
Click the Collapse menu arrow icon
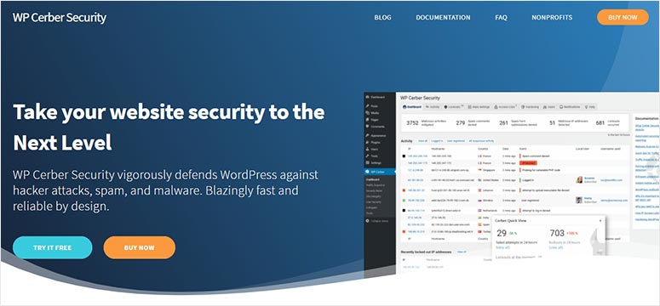pos(367,220)
